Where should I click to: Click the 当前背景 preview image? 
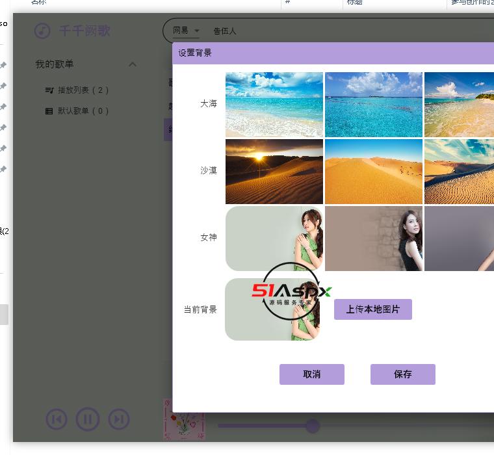pos(272,309)
